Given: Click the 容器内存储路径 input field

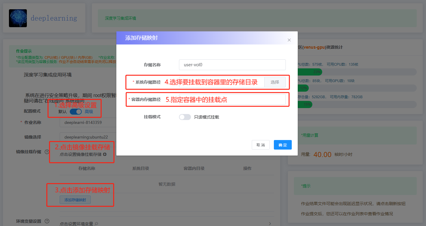Looking at the screenshot, I should 232,99.
